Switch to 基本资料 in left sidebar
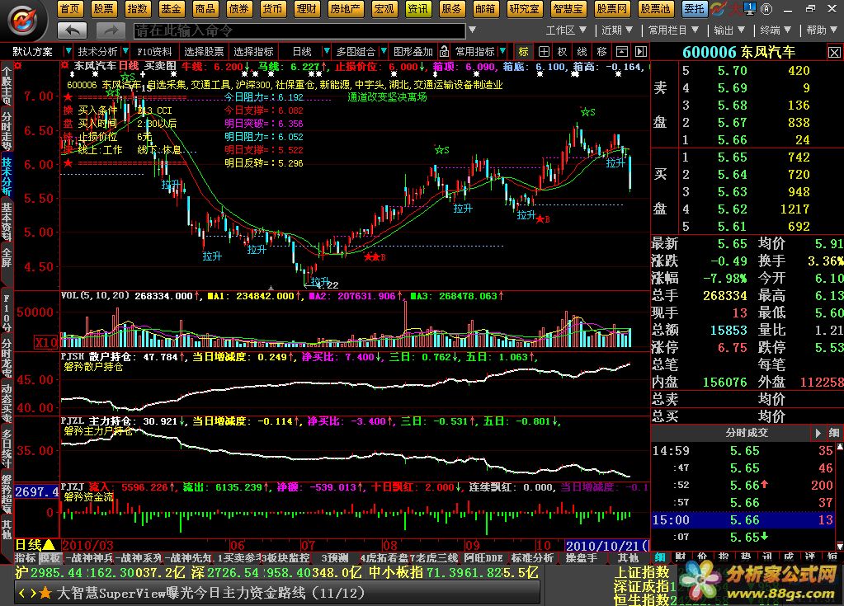844x606 pixels. pyautogui.click(x=7, y=222)
